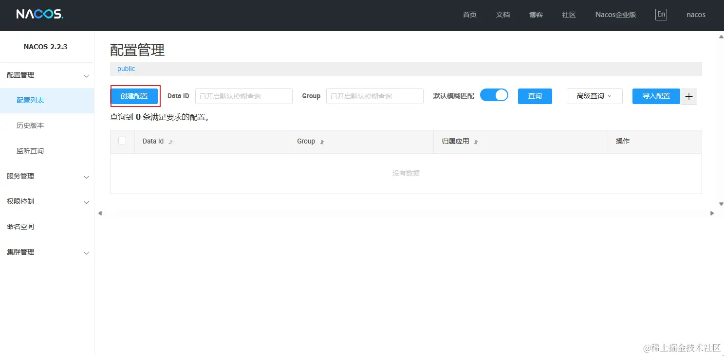Screen dimensions: 724x356
Task: Click the NACOS logo
Action: point(40,14)
